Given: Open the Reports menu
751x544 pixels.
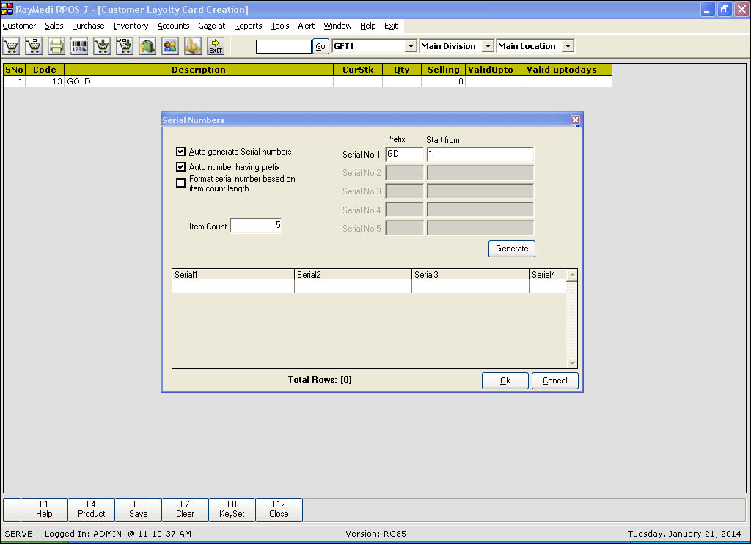Looking at the screenshot, I should (x=248, y=26).
